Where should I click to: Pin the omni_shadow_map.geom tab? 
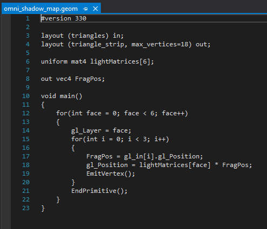coord(86,9)
